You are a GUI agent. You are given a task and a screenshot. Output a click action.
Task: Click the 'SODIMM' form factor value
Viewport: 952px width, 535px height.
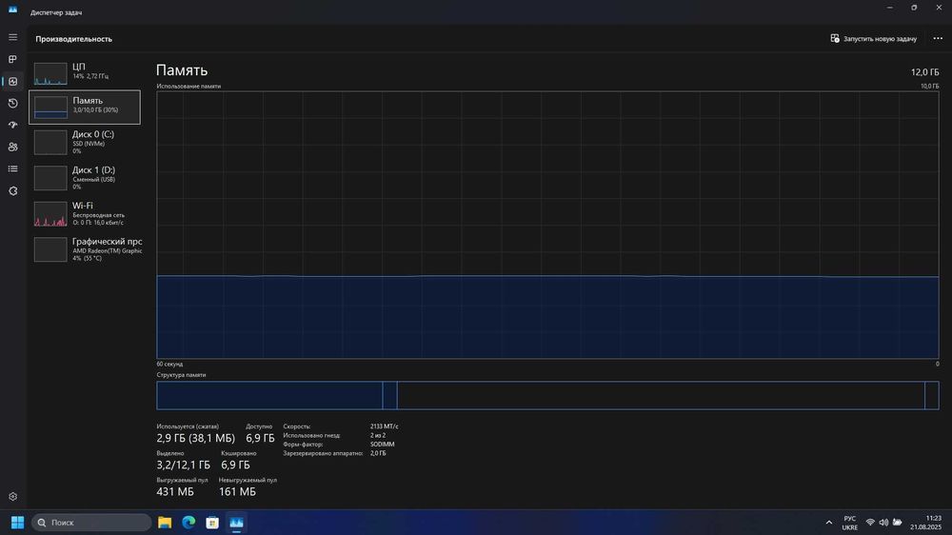383,444
